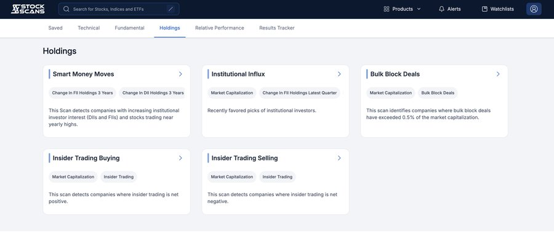Open the Insider Trading Selling title

click(244, 158)
